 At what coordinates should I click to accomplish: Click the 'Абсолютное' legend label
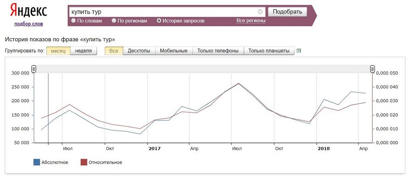(x=55, y=162)
